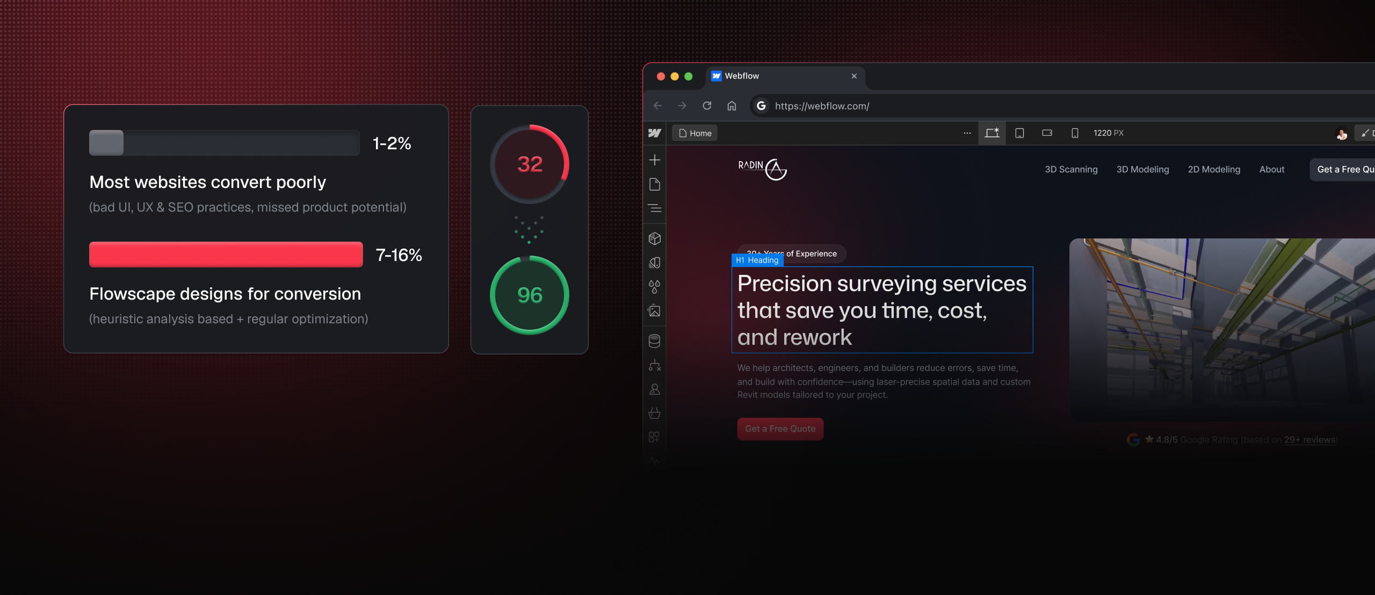Select the 3D Scanning menu item
The width and height of the screenshot is (1375, 595).
click(x=1070, y=169)
